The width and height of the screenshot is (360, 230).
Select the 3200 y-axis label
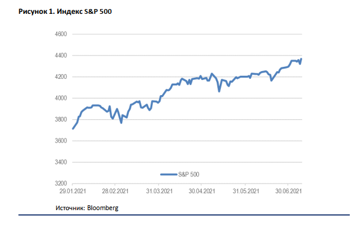tap(61, 184)
